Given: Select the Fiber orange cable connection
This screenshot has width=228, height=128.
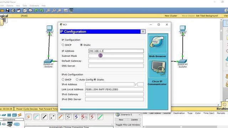Looking at the screenshot, I should (60, 117).
